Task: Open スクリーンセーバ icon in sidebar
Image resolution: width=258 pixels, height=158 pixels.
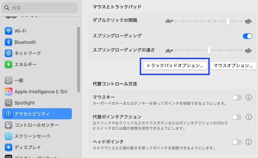Action: [9, 136]
